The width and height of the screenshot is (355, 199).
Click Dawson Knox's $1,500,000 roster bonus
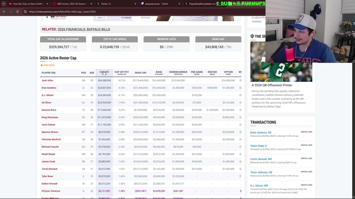click(x=212, y=110)
